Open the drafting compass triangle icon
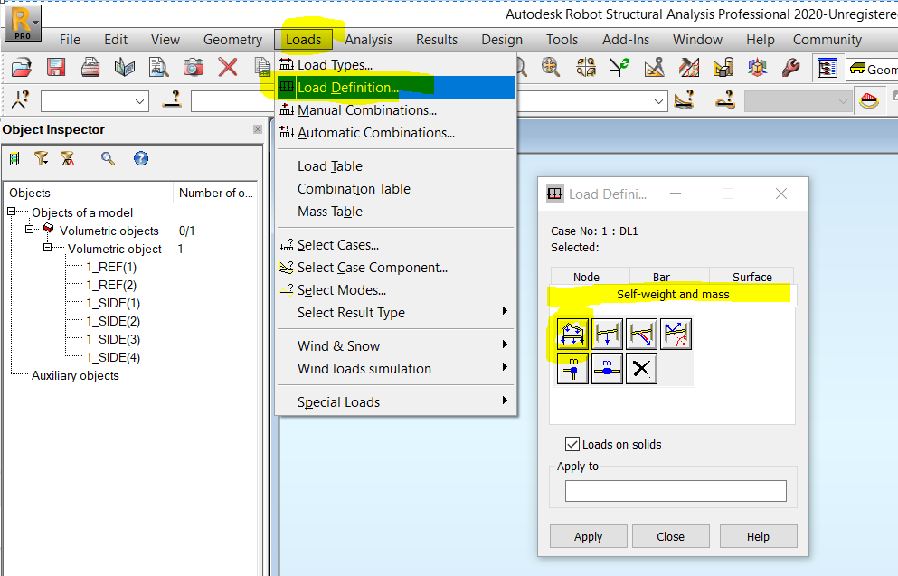898x576 pixels. (x=654, y=68)
